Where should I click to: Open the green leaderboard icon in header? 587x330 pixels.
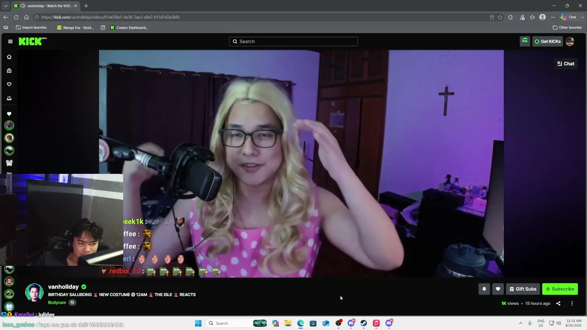pos(525,41)
